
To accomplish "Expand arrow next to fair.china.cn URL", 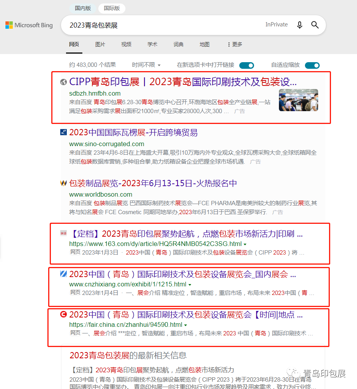I will 186,325.
